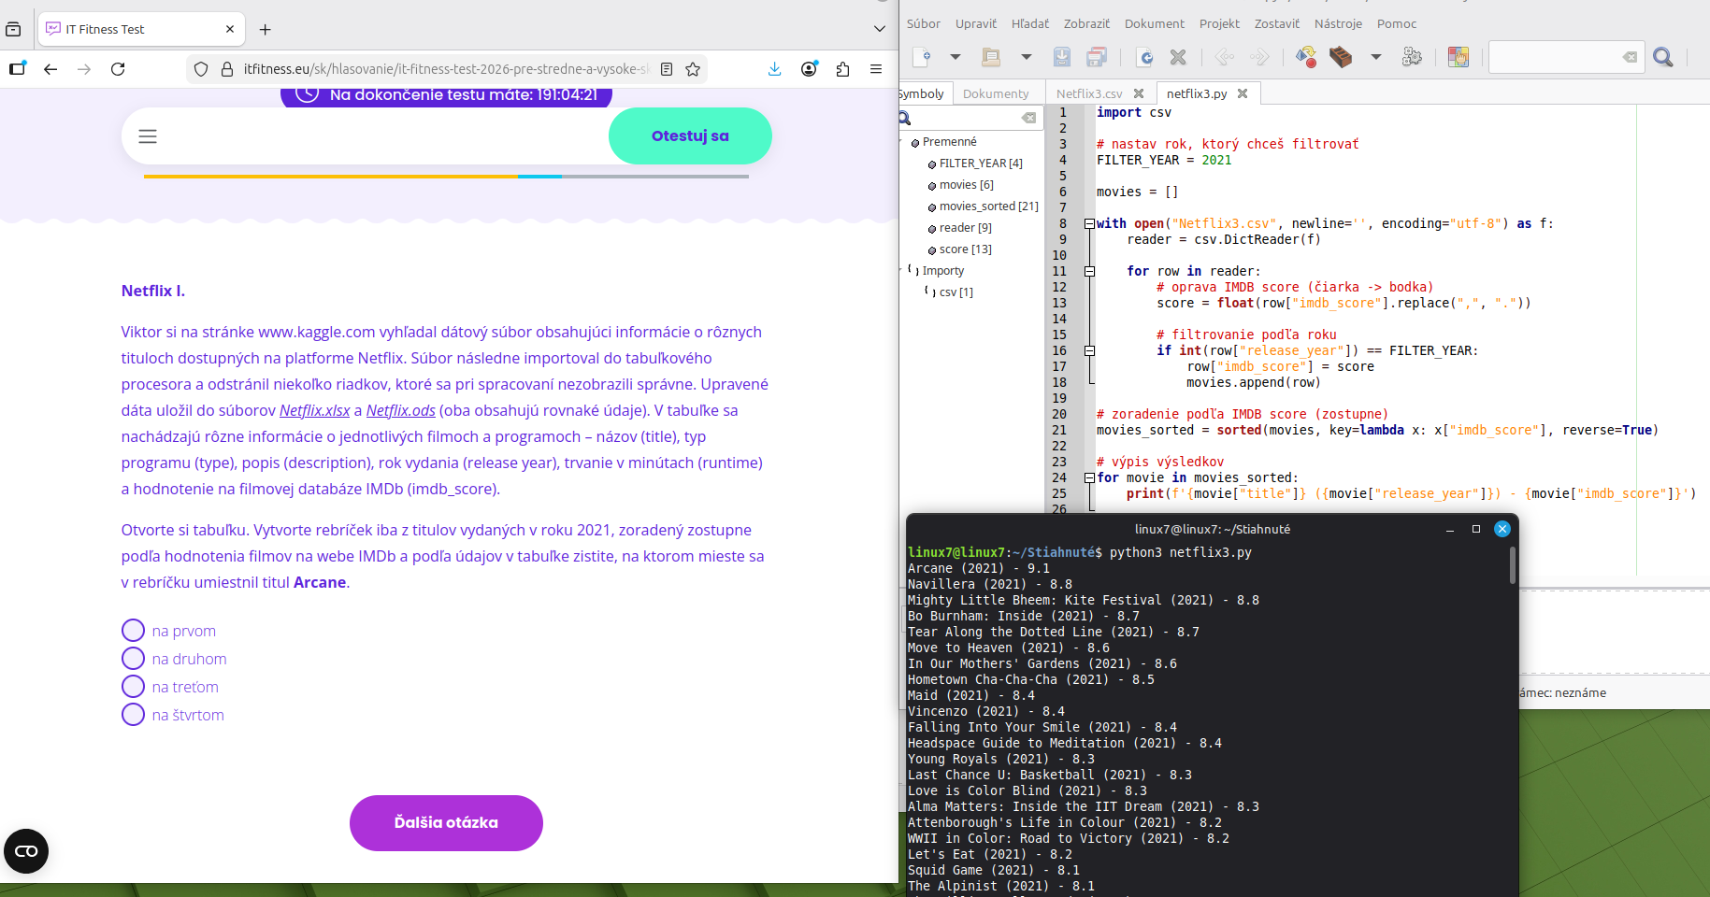Switch to the Netflix3.csv tab
Screen dimensions: 1710x897
click(x=1089, y=93)
